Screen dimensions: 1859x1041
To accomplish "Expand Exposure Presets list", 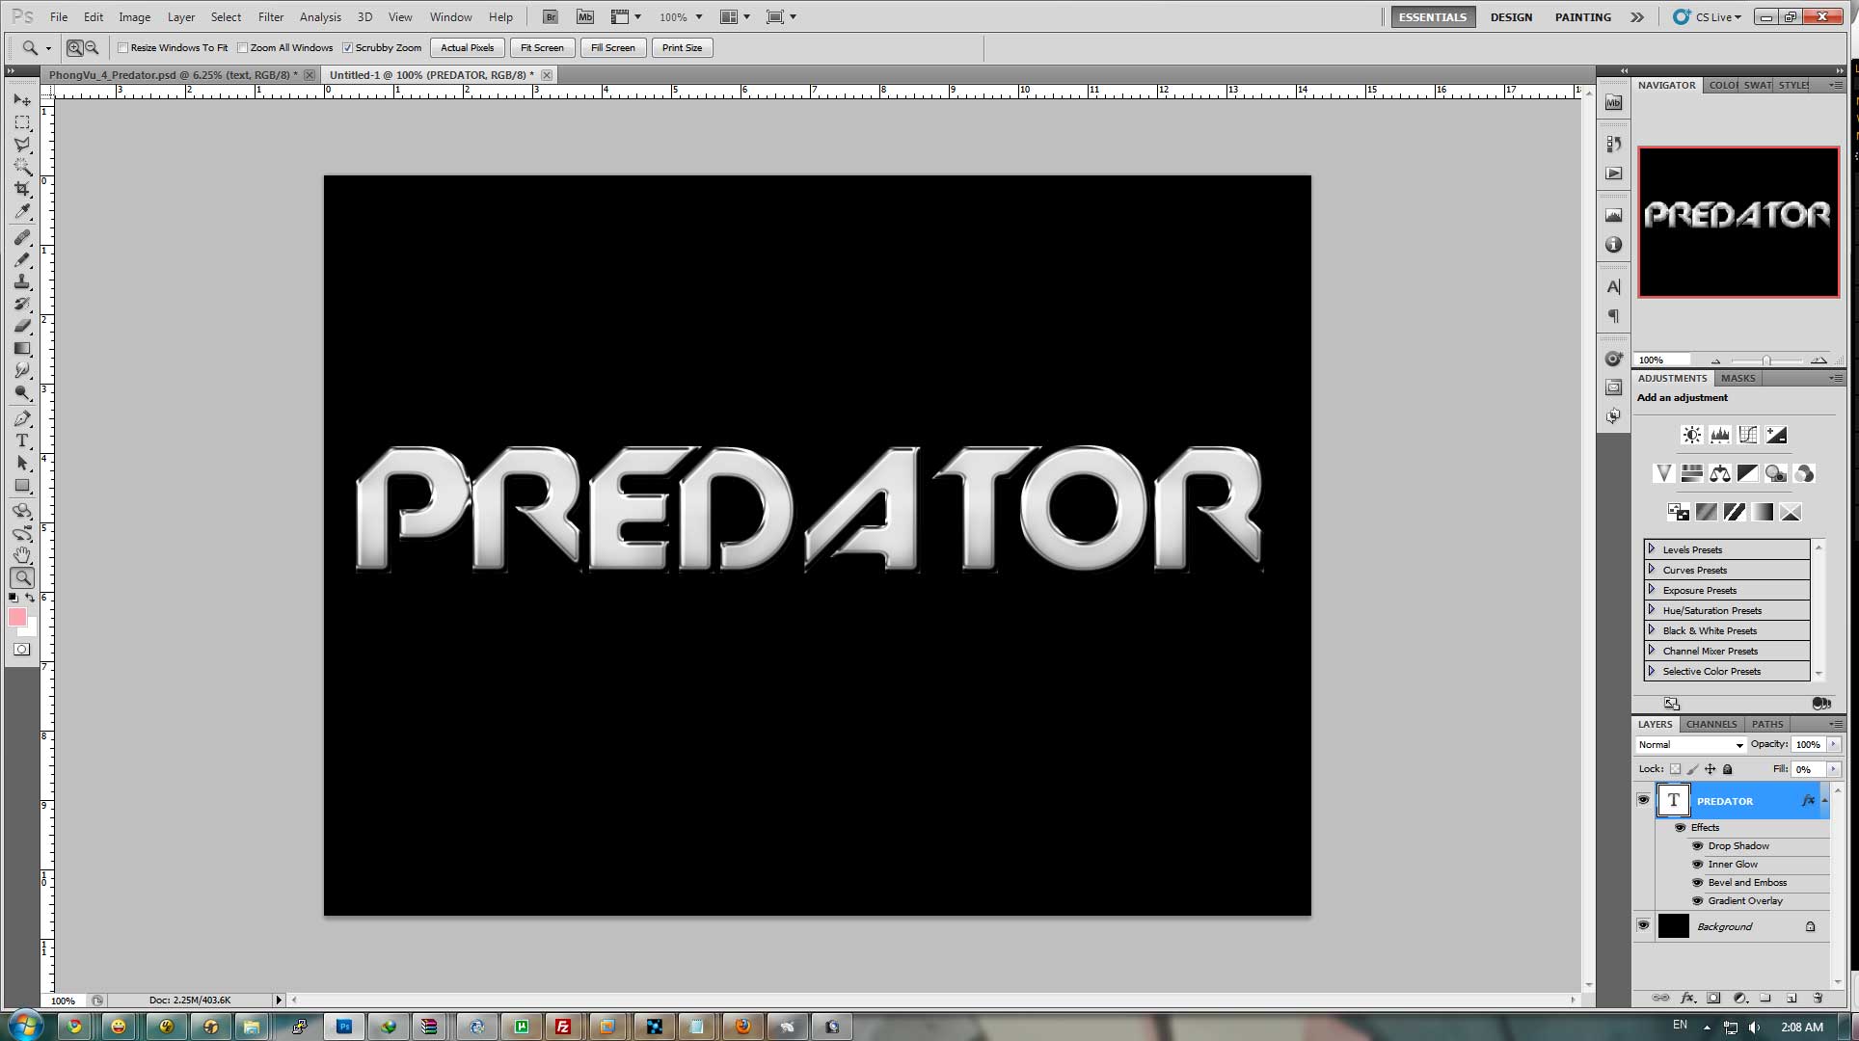I will 1652,590.
